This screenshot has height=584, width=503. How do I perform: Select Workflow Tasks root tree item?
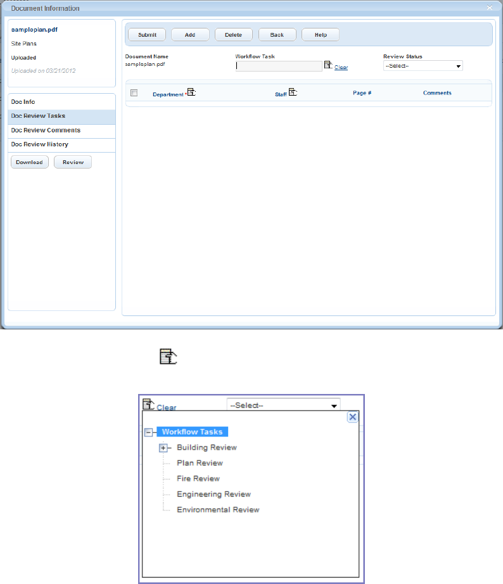(x=192, y=432)
